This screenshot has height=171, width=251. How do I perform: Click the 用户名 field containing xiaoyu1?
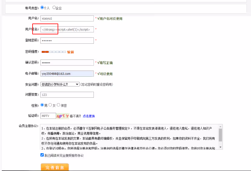click(x=67, y=18)
